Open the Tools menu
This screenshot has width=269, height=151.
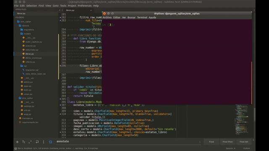point(63,5)
